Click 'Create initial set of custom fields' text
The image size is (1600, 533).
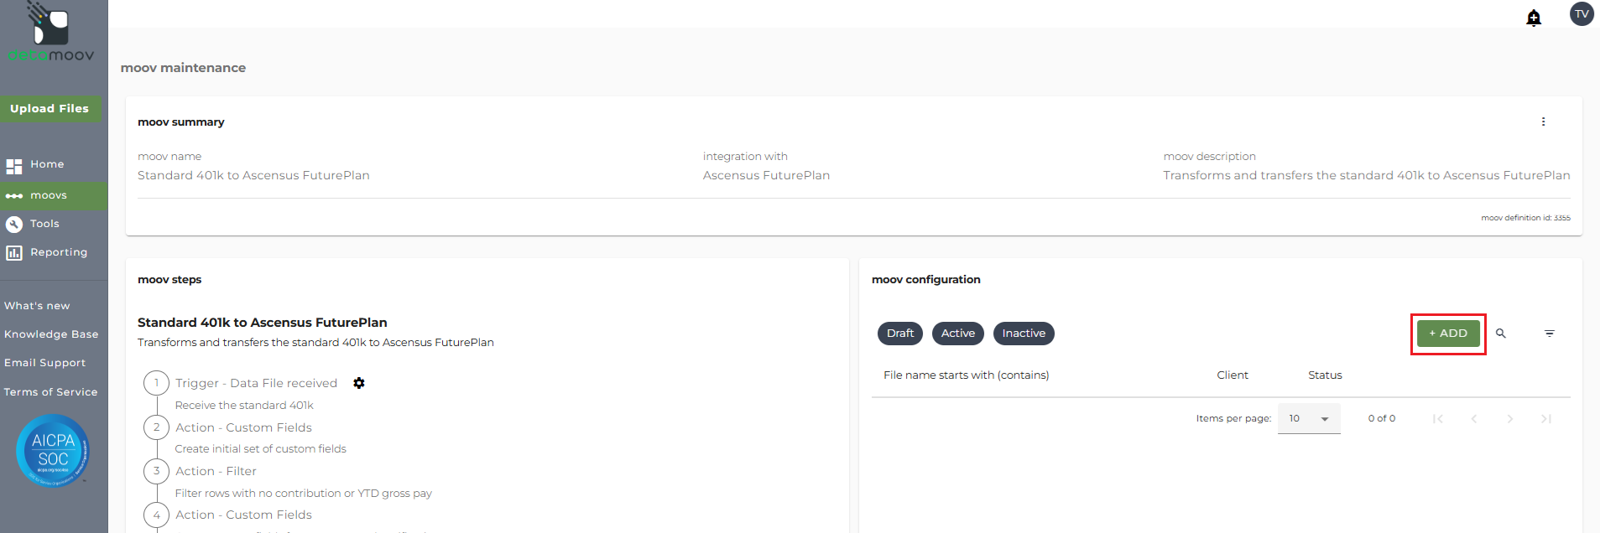tap(260, 449)
